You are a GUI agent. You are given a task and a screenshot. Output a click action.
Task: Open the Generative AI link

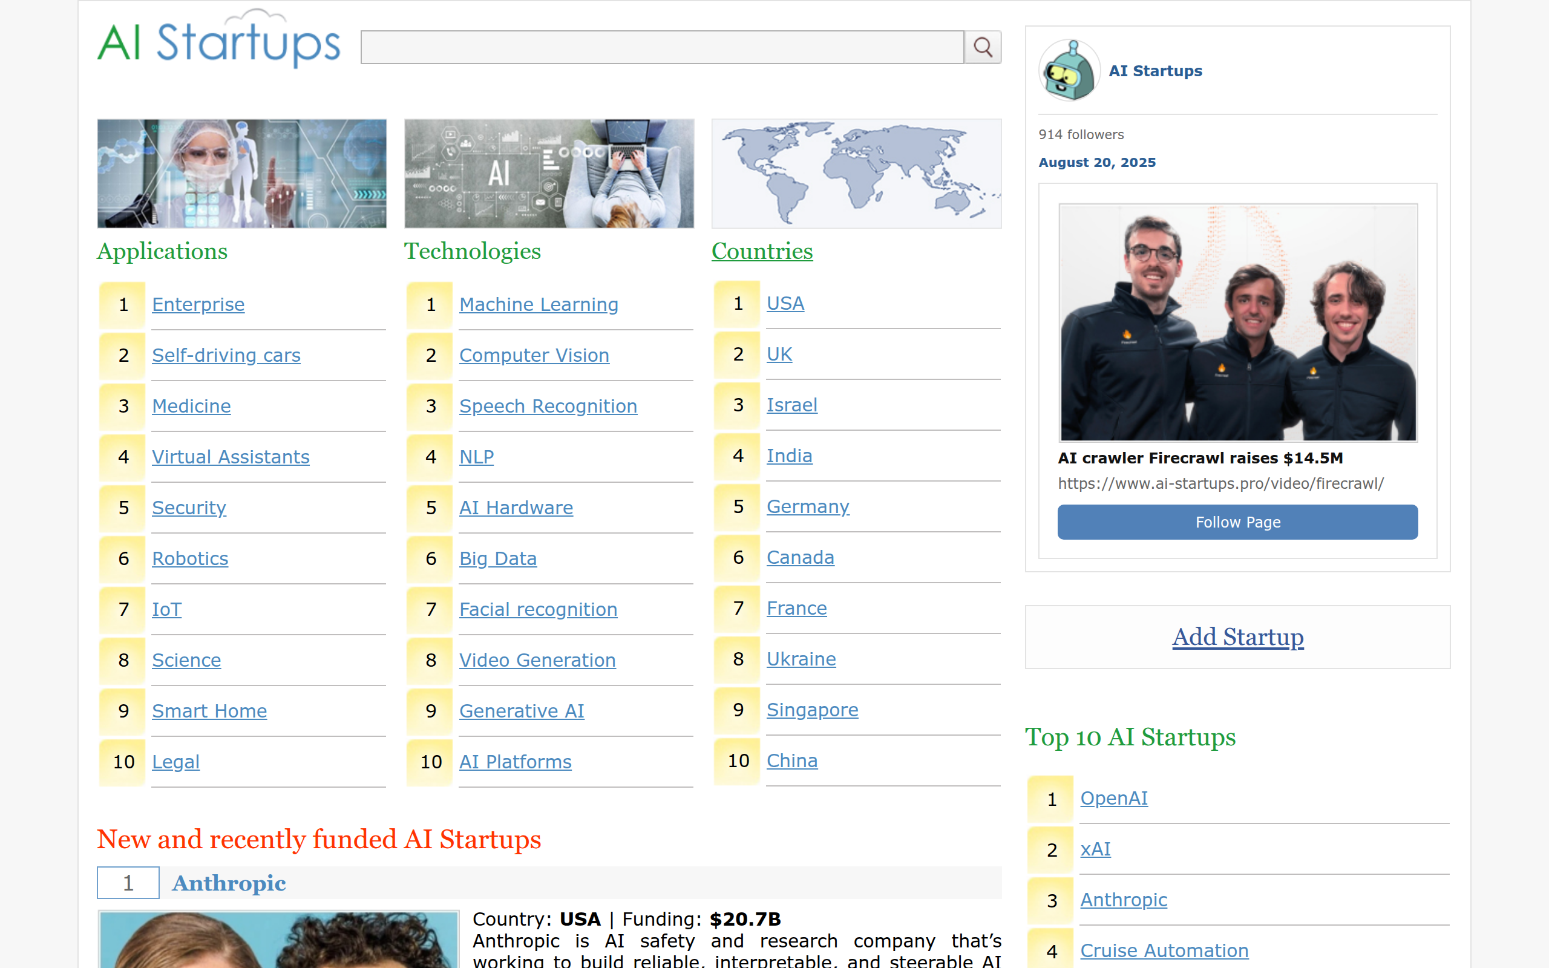tap(522, 711)
